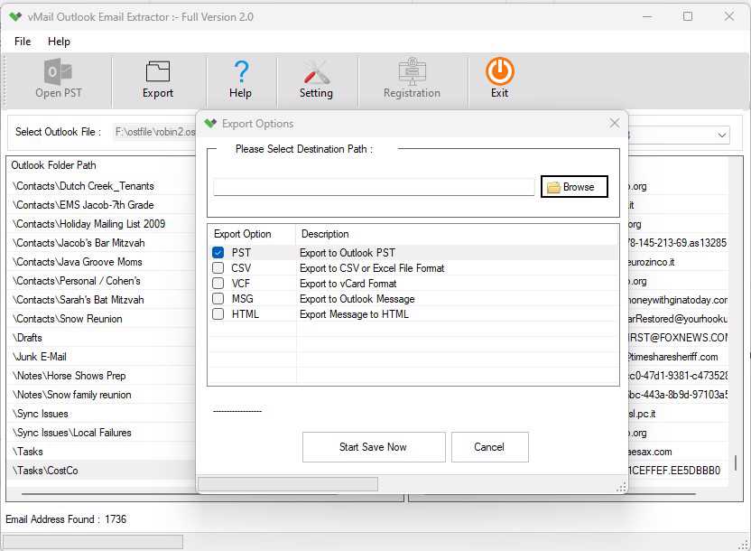Select the \Drafts folder row
751x551 pixels.
101,338
